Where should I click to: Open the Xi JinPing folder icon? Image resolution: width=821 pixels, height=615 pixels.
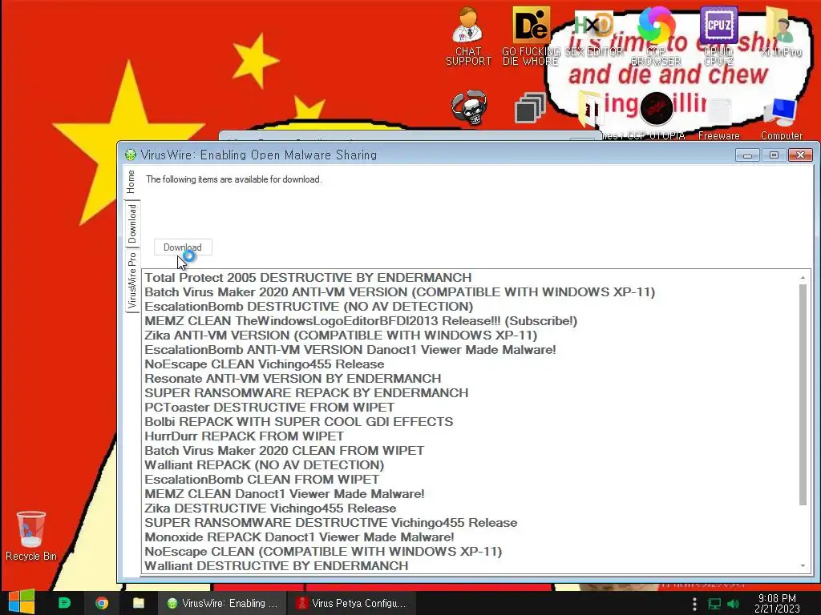click(781, 32)
